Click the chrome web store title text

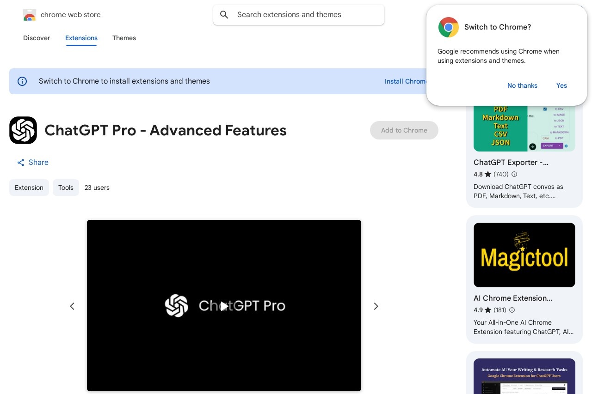tap(70, 15)
